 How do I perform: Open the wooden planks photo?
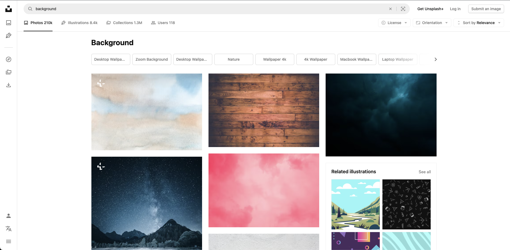264,110
